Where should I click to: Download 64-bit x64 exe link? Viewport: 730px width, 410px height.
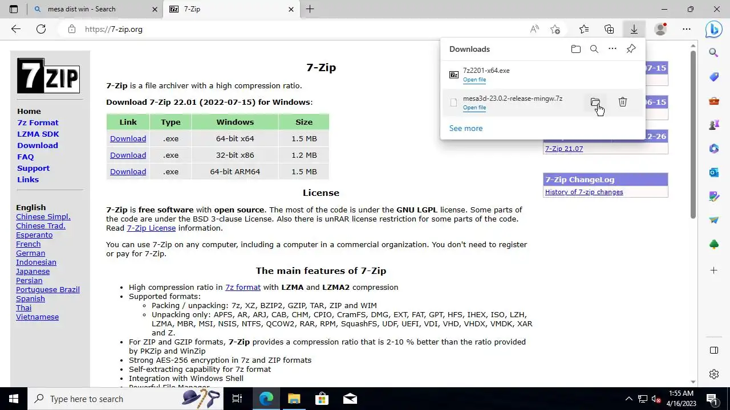point(128,138)
